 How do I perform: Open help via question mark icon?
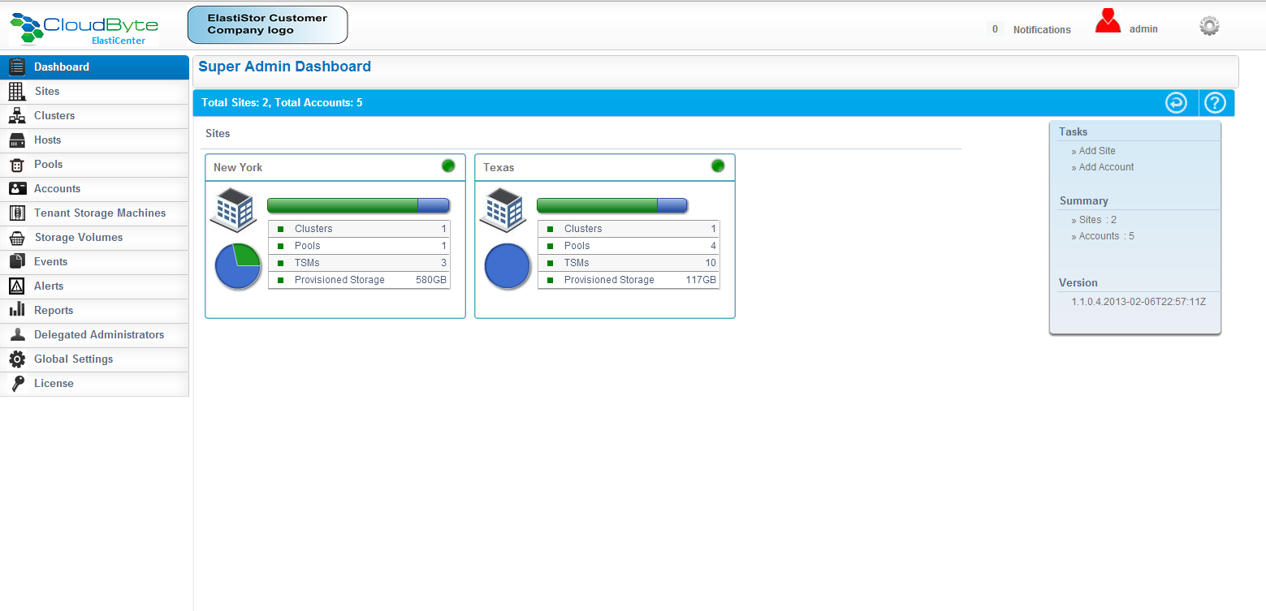pos(1214,103)
